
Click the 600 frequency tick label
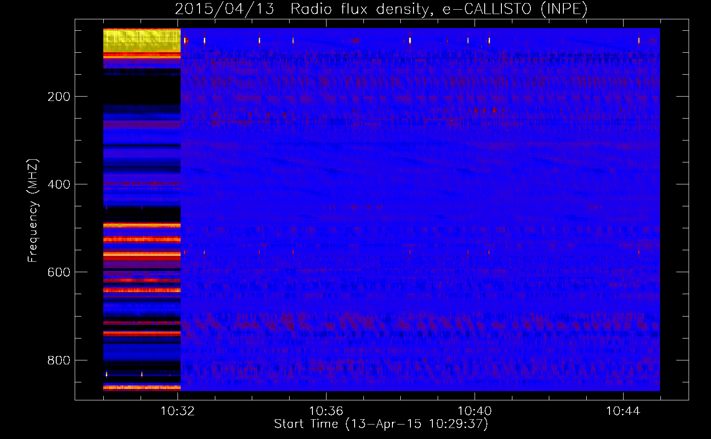coord(59,272)
